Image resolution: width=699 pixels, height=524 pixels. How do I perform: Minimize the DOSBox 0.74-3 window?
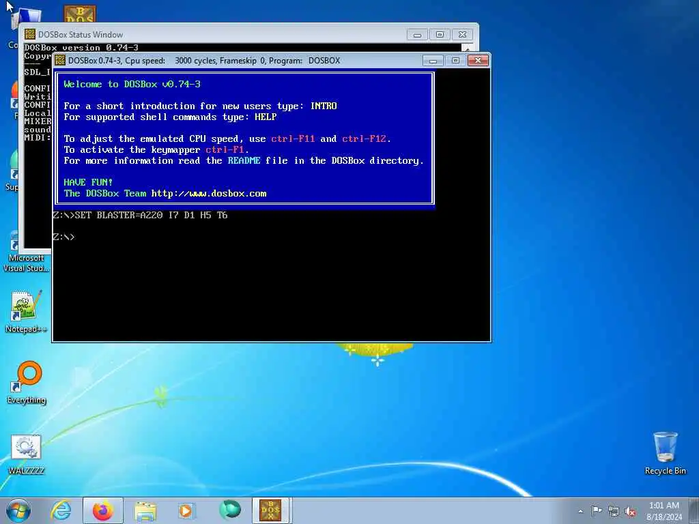(433, 60)
